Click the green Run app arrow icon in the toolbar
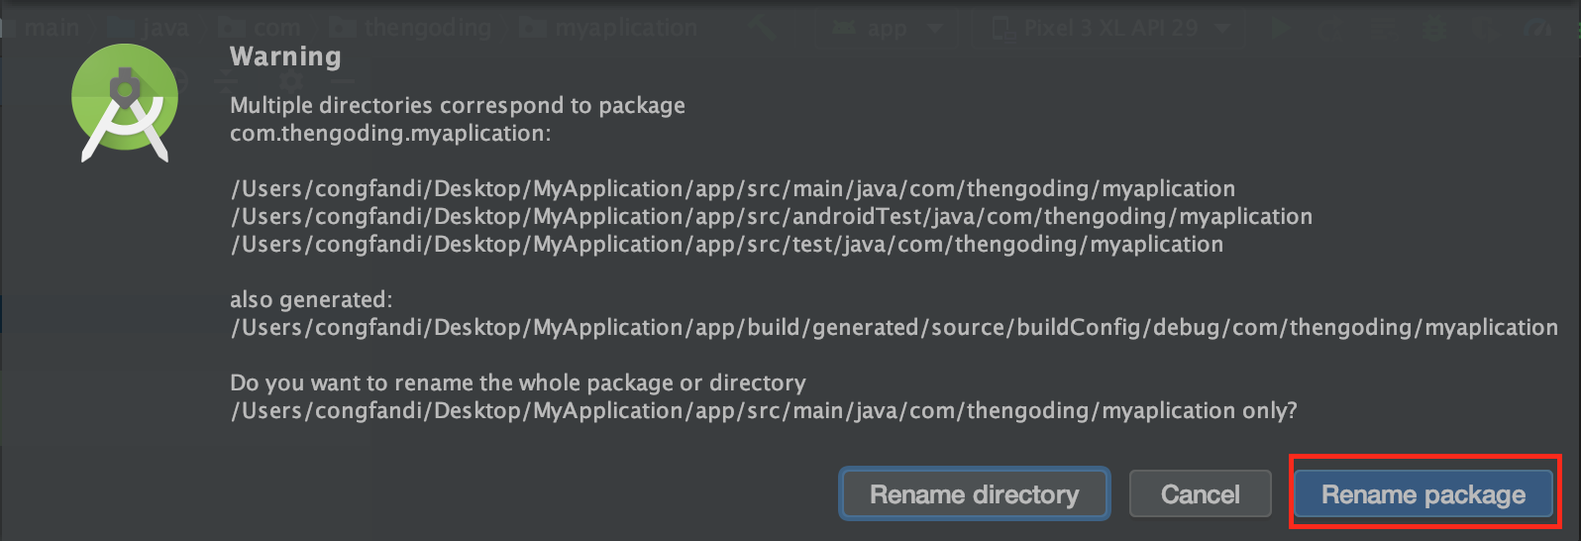This screenshot has height=541, width=1581. point(1280,28)
